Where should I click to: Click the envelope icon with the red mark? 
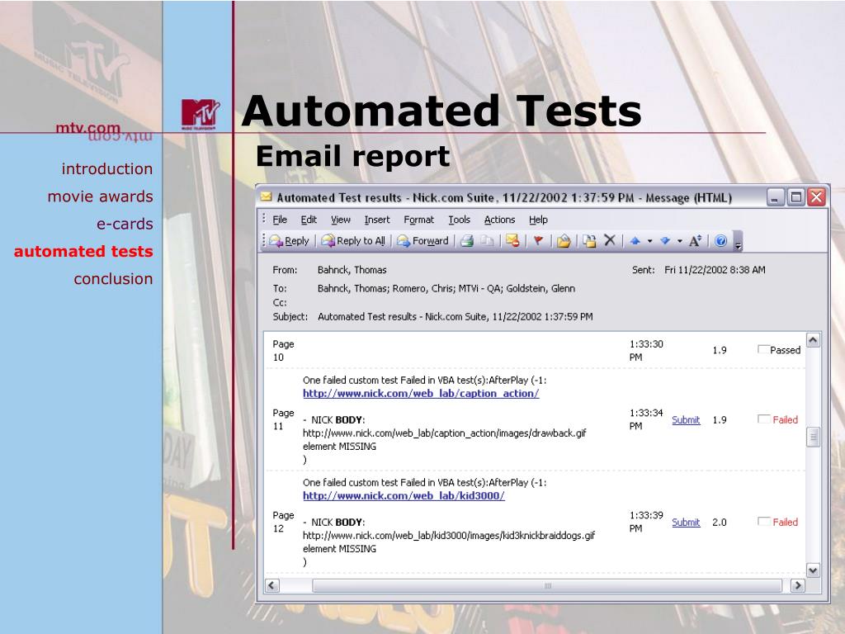pos(512,241)
